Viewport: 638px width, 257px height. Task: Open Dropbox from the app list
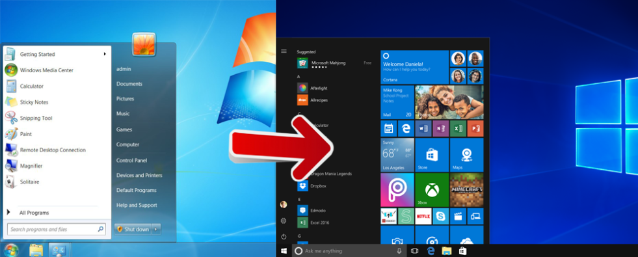312,186
